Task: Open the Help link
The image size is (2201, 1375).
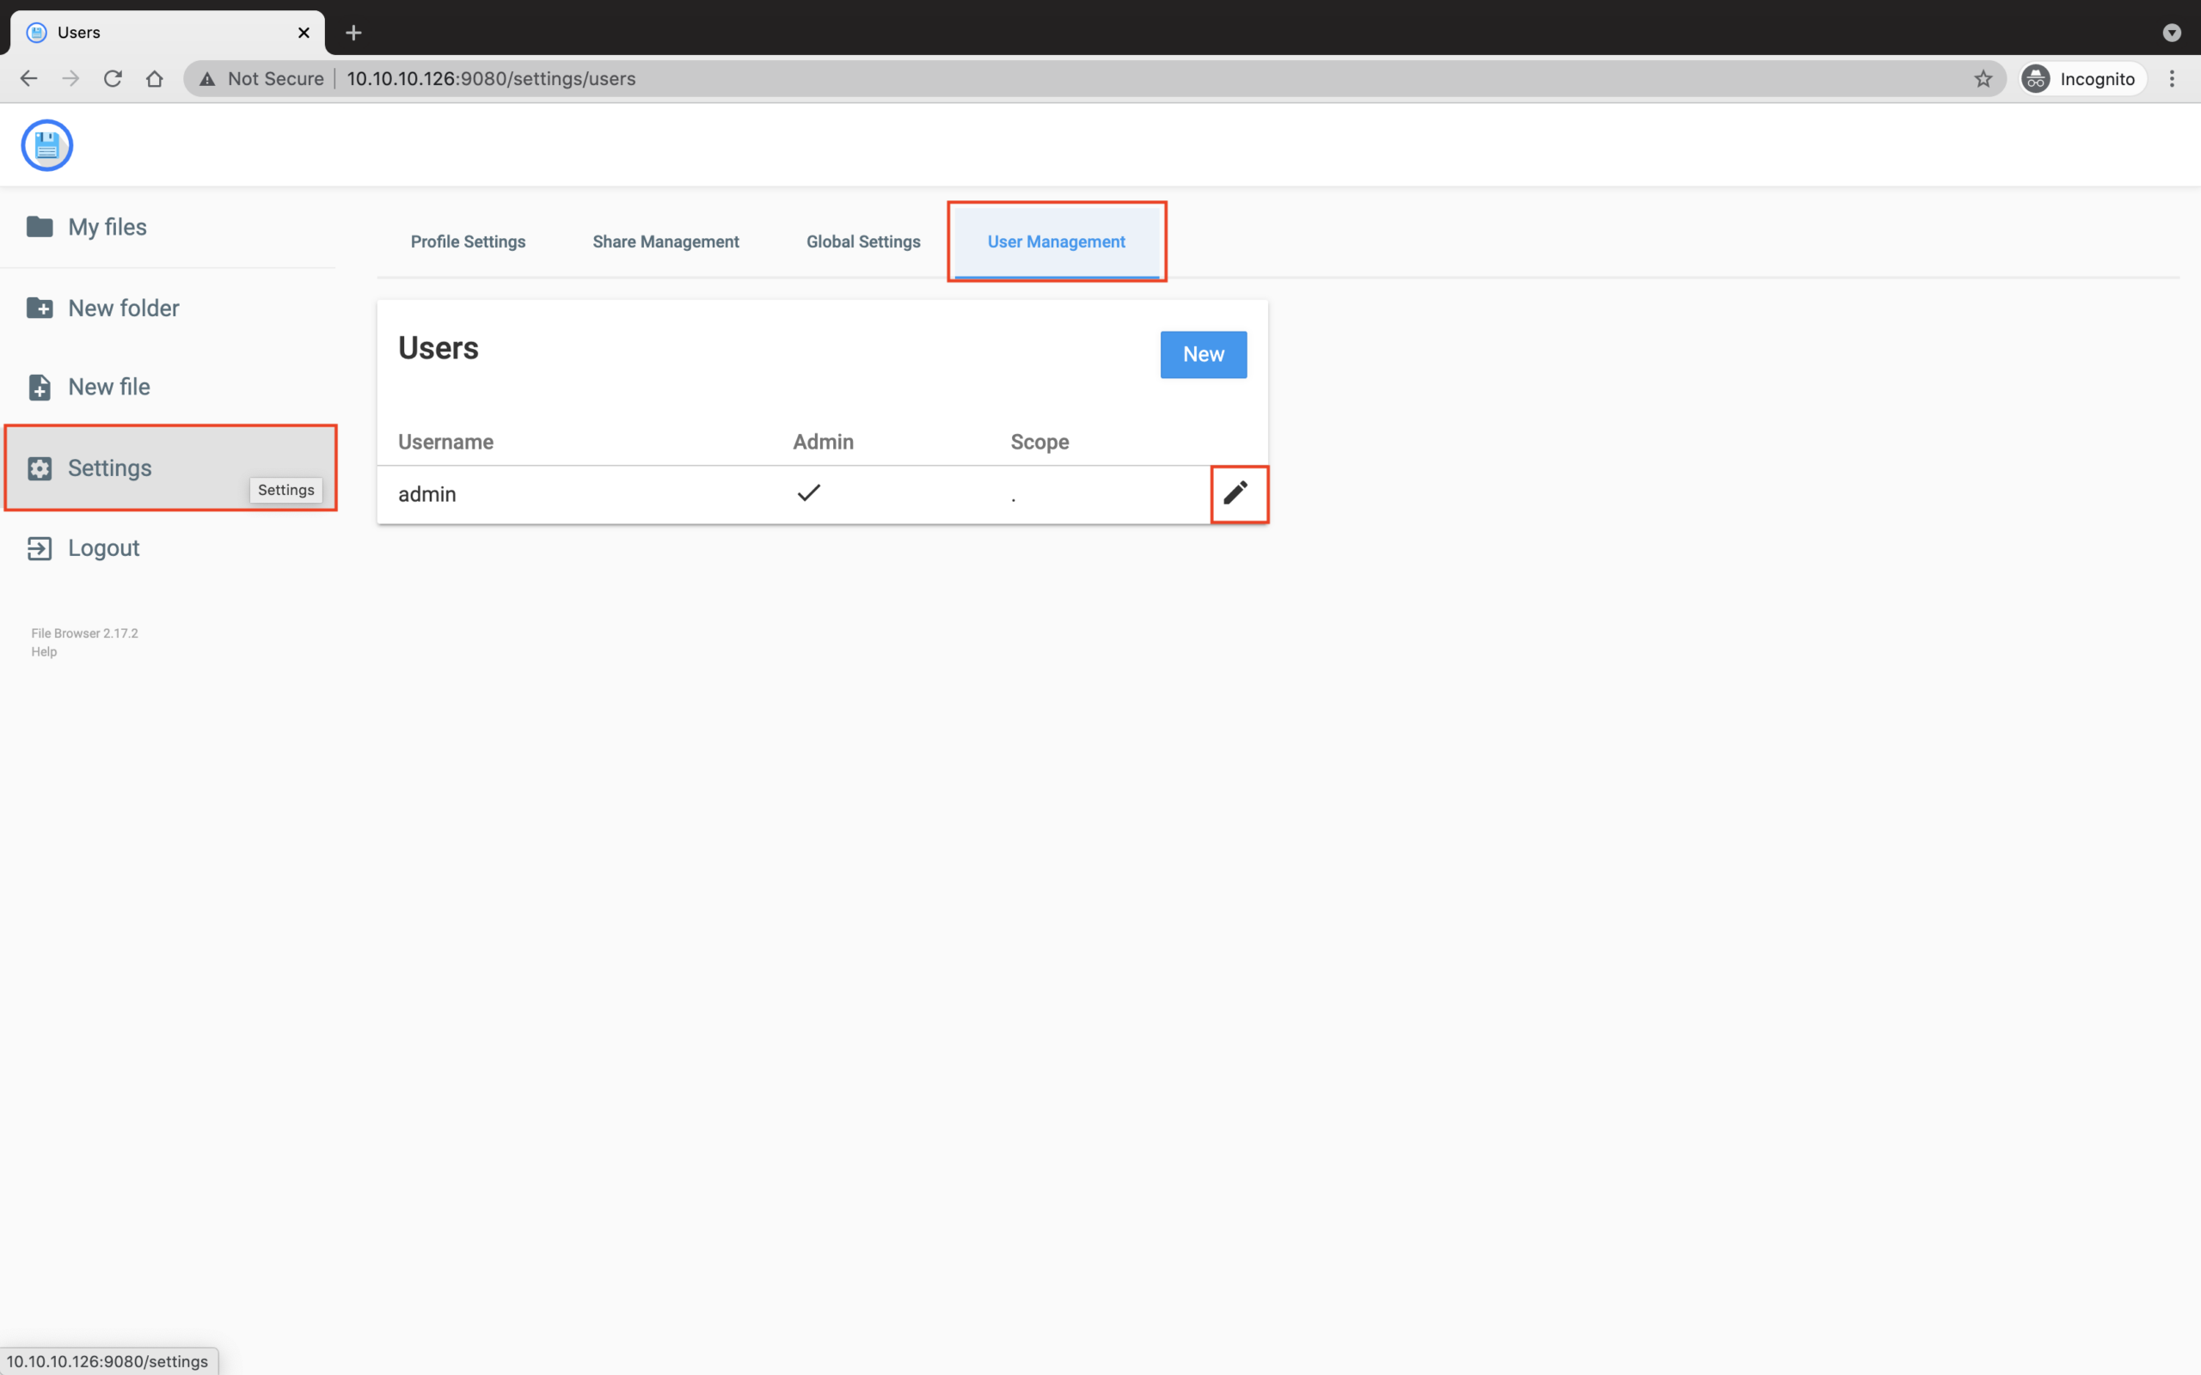Action: click(42, 651)
